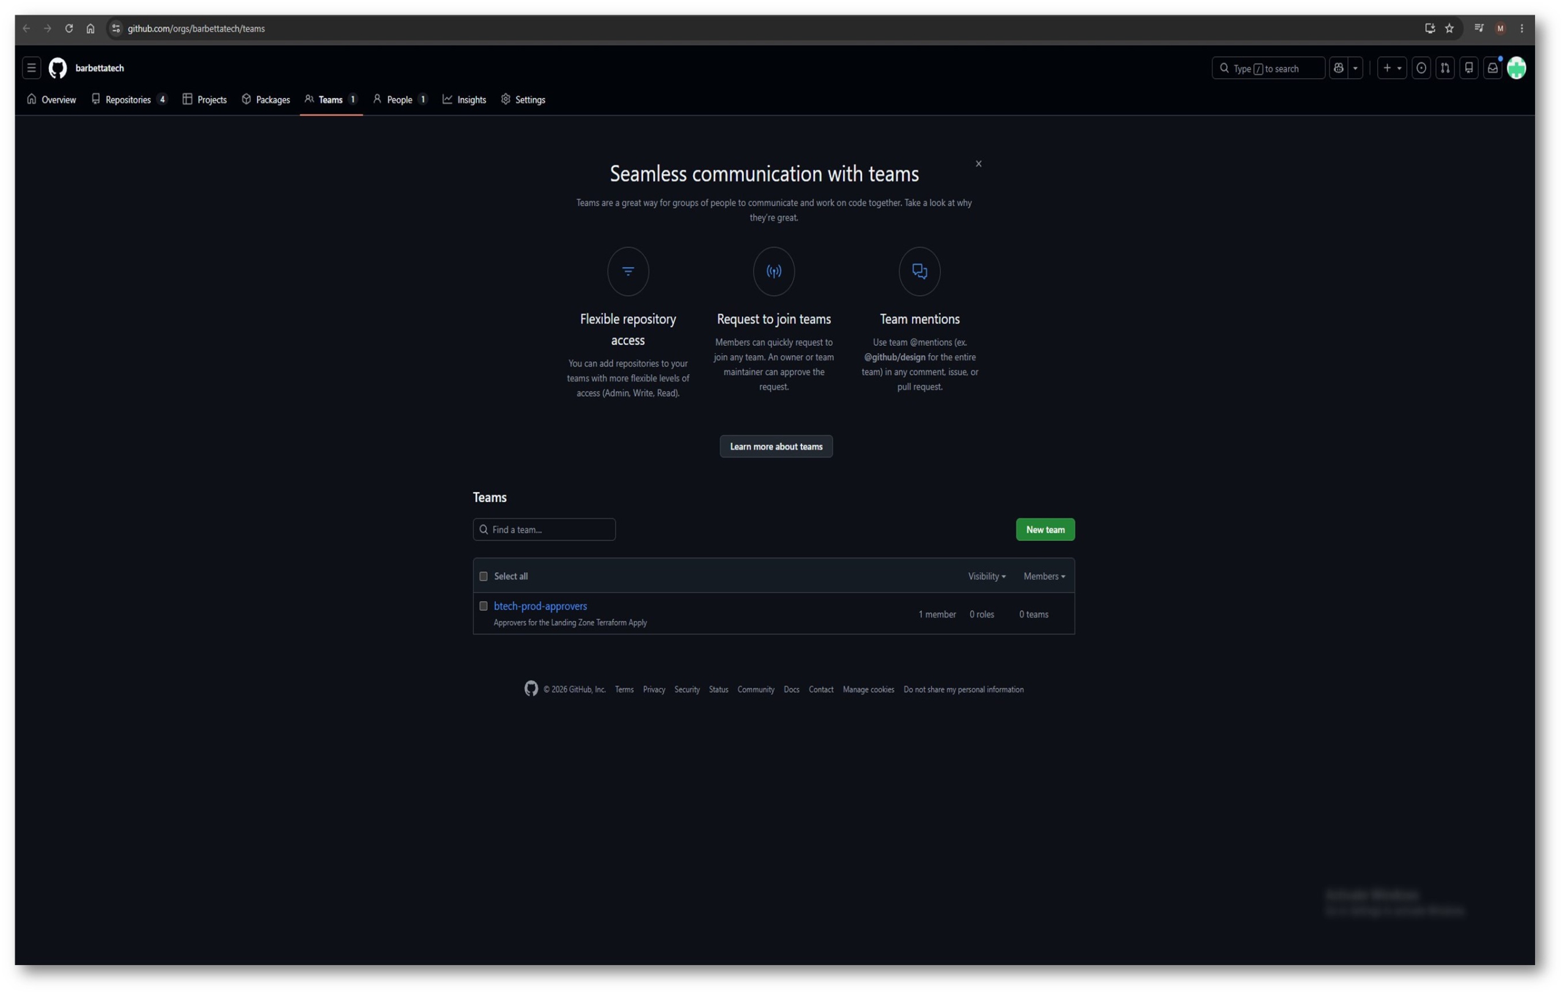
Task: Open the browser media controls icon
Action: [x=1479, y=29]
